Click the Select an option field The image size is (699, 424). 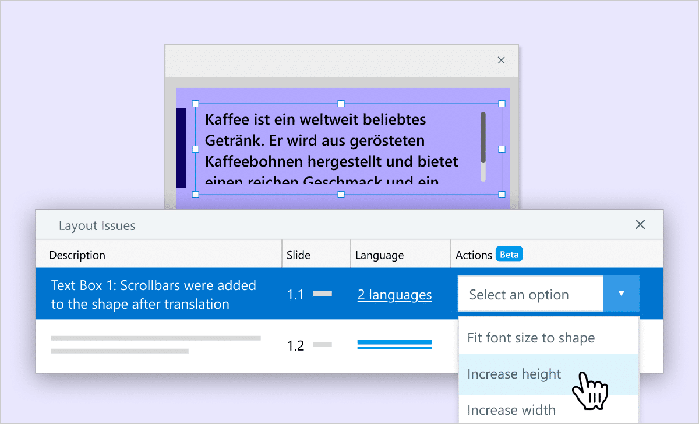pyautogui.click(x=531, y=294)
